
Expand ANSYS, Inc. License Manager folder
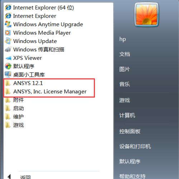coord(50,91)
